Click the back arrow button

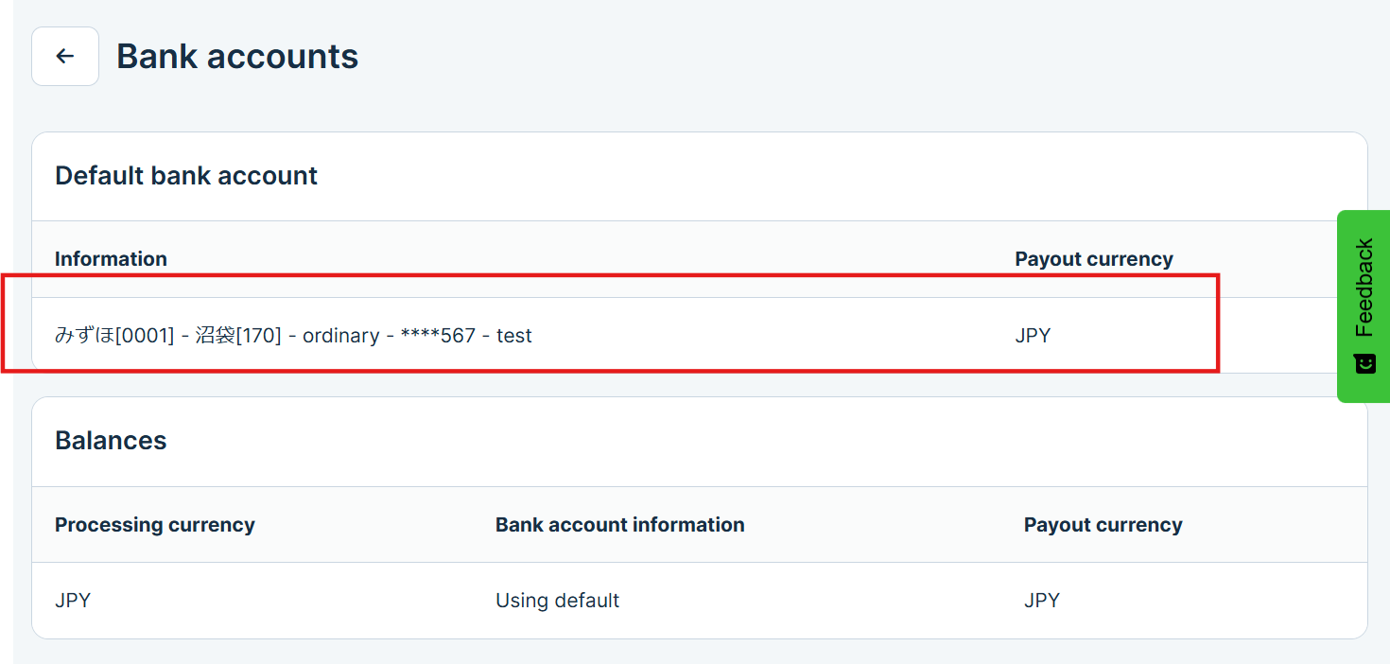pyautogui.click(x=65, y=57)
